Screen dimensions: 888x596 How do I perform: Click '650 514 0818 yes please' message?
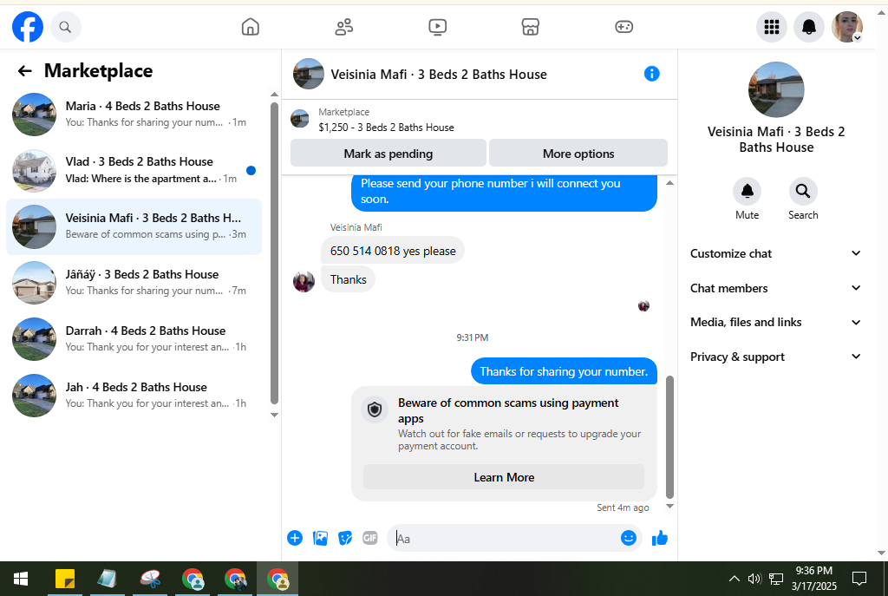click(x=393, y=251)
